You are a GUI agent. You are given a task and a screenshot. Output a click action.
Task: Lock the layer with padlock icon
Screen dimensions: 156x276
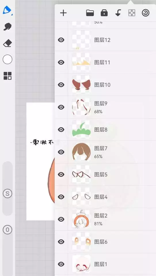(104, 13)
